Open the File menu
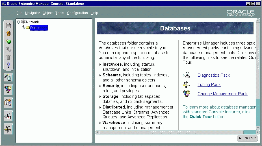Viewport: 262px width, 146px height. tap(19, 13)
